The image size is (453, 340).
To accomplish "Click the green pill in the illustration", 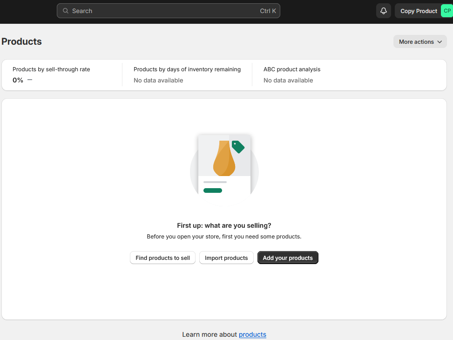I will [213, 190].
